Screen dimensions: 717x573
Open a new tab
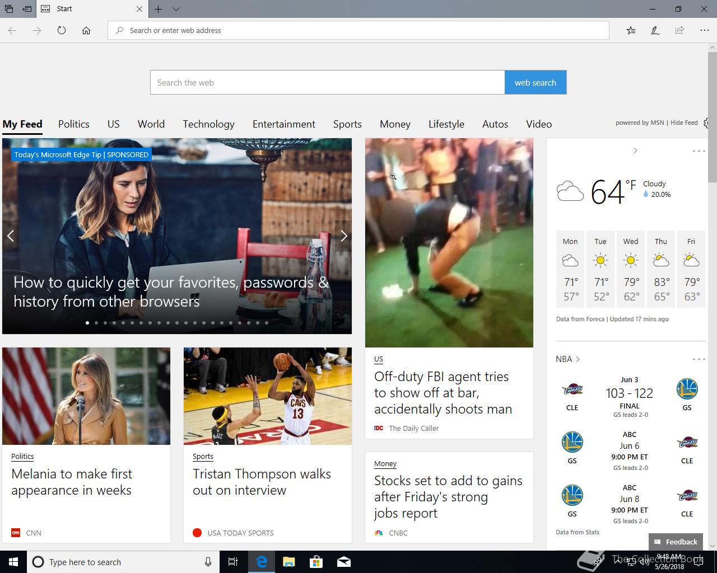click(x=159, y=9)
